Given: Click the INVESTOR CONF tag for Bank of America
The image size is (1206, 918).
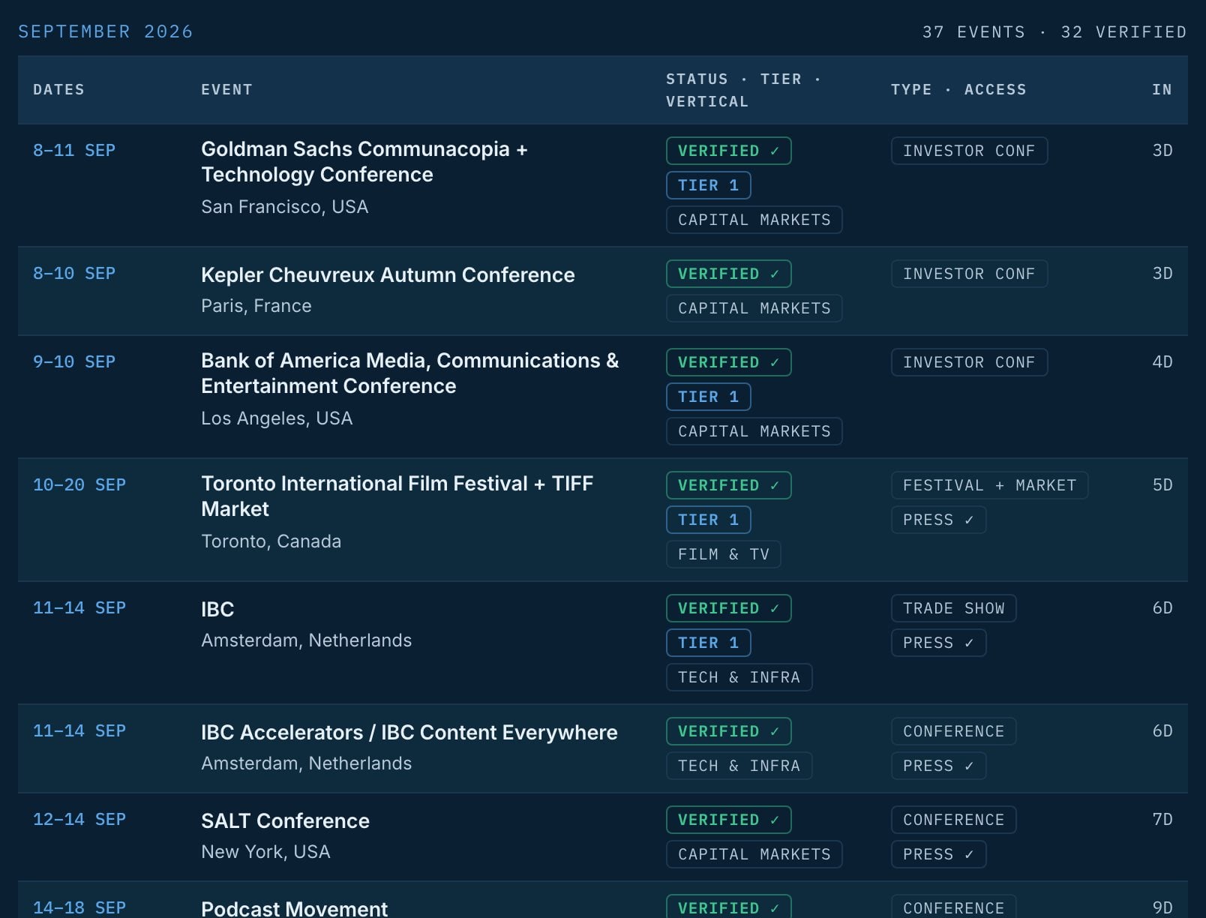Looking at the screenshot, I should (969, 362).
